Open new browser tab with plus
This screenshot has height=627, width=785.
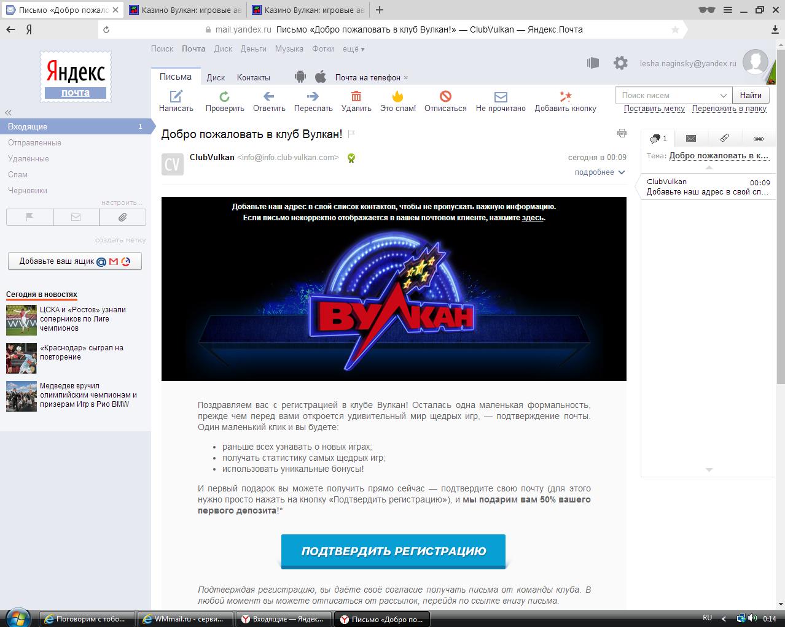tap(380, 10)
